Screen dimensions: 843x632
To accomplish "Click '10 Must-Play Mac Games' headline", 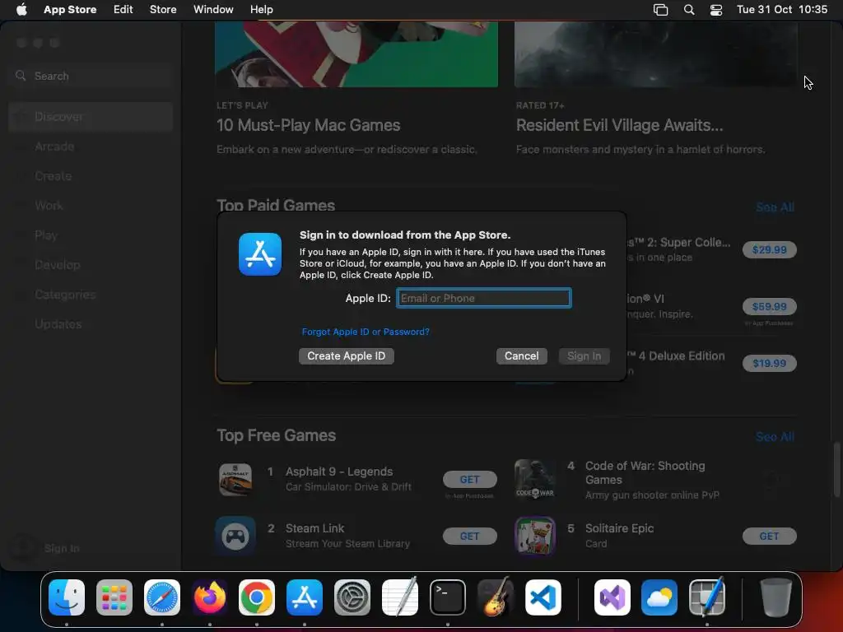I will (x=309, y=125).
